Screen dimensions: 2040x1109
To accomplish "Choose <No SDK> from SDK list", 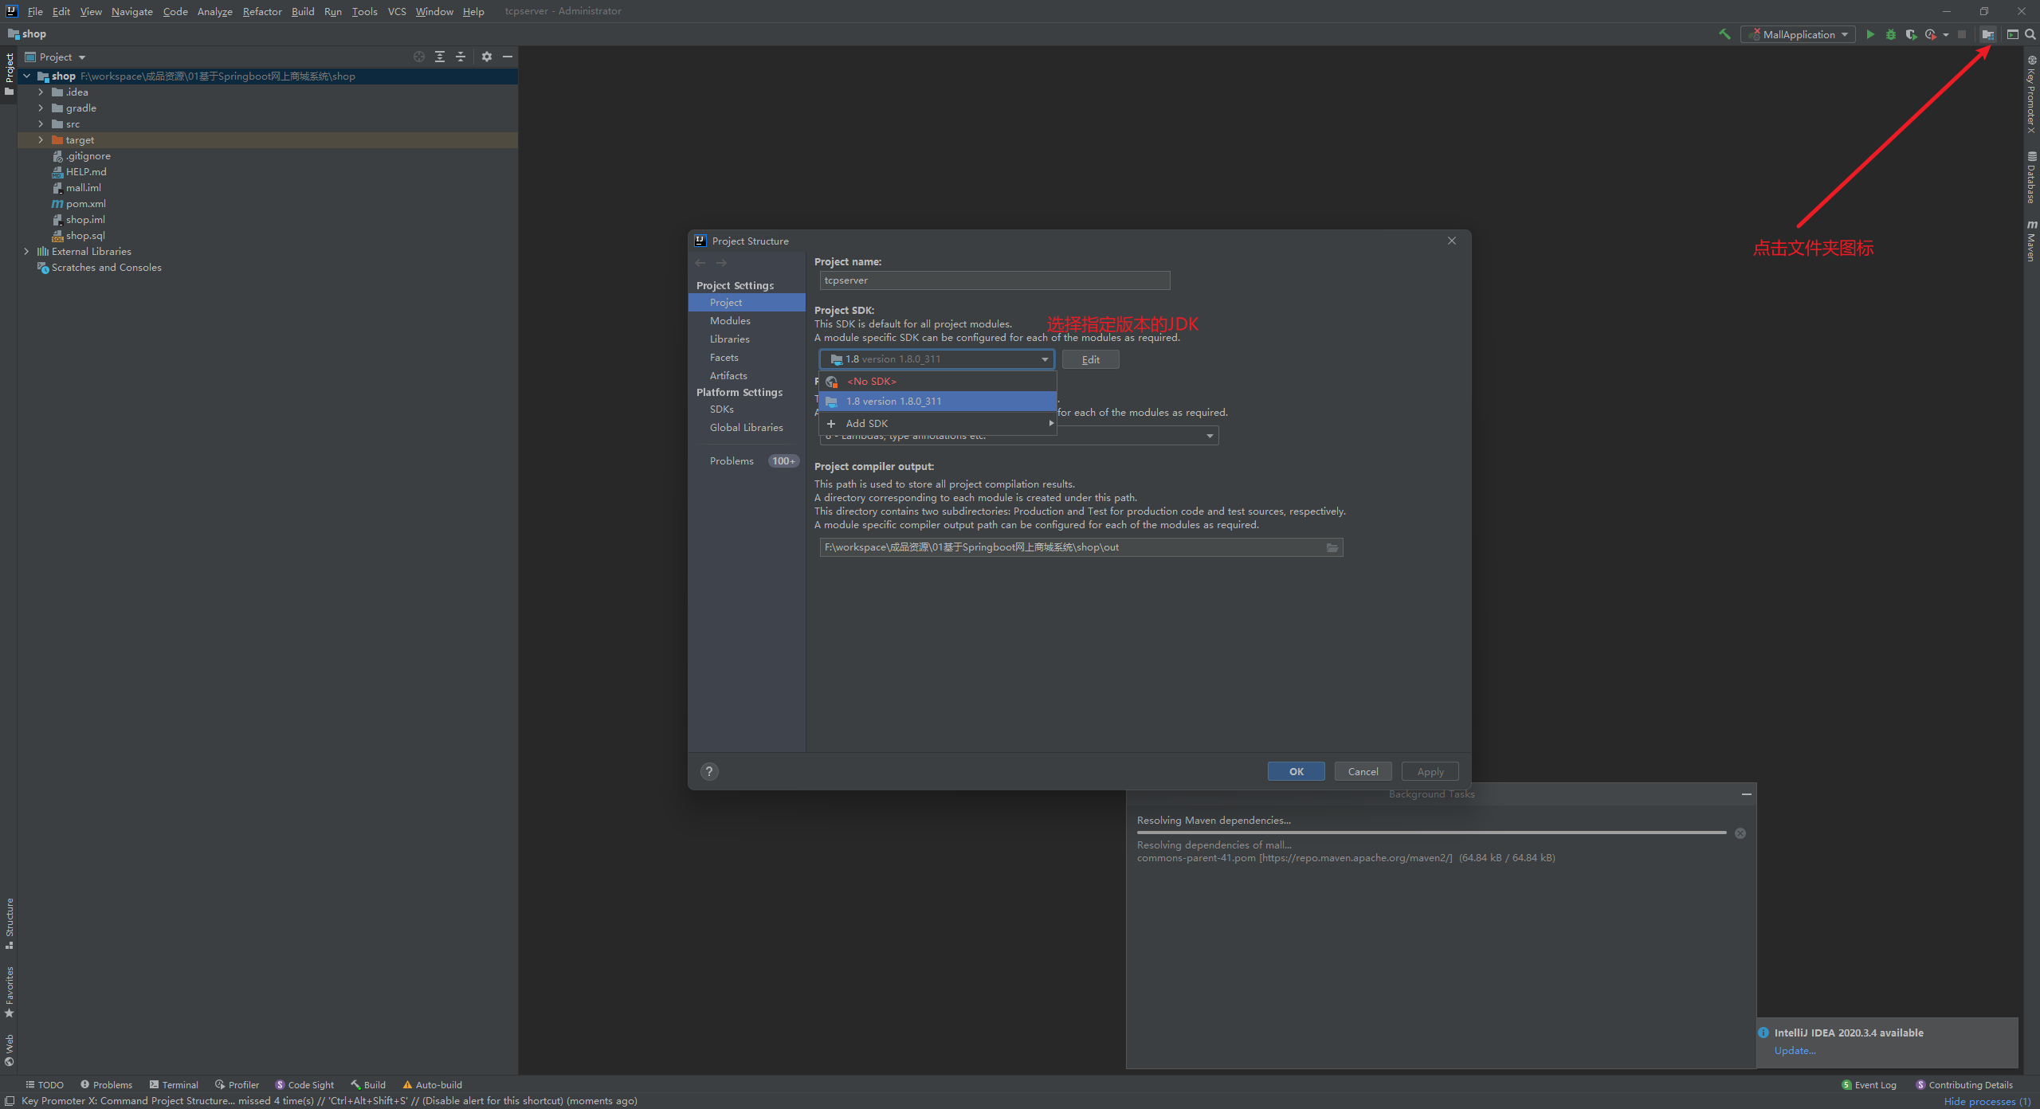I will (x=938, y=382).
